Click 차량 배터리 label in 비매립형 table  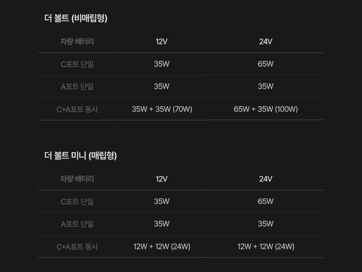pos(77,41)
